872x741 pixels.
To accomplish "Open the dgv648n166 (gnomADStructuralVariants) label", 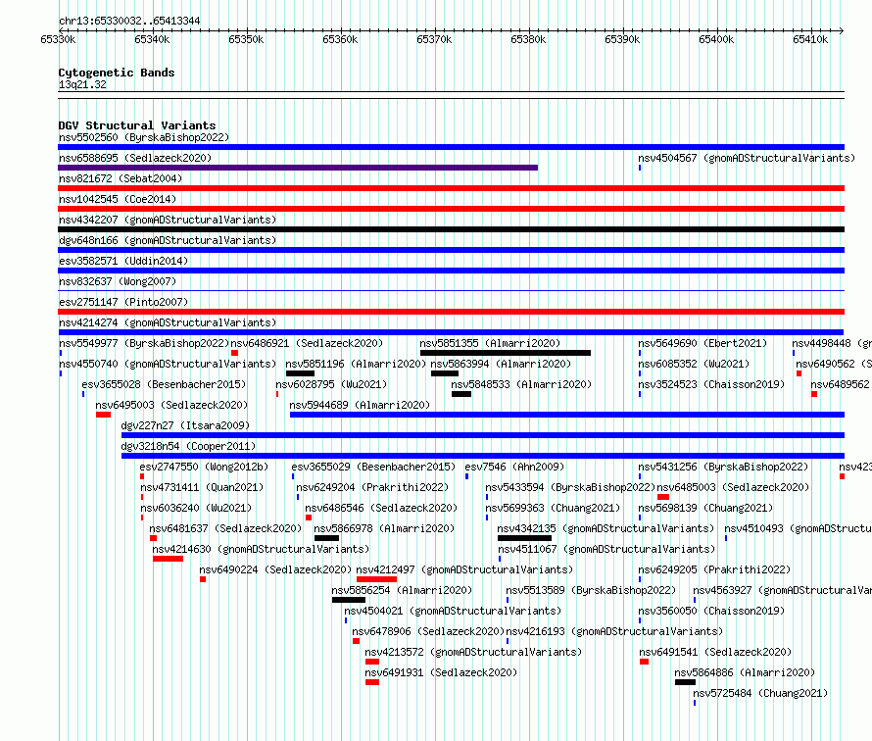I will [x=168, y=240].
